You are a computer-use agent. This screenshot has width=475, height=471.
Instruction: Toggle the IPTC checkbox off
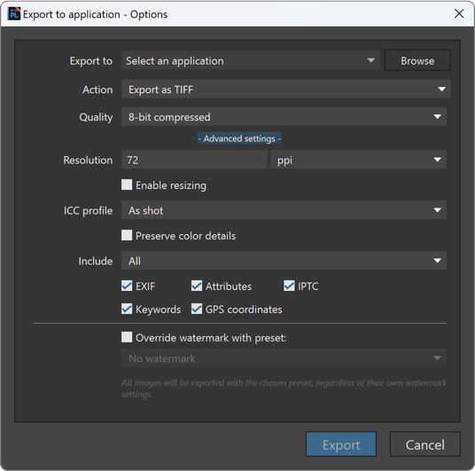[x=289, y=286]
